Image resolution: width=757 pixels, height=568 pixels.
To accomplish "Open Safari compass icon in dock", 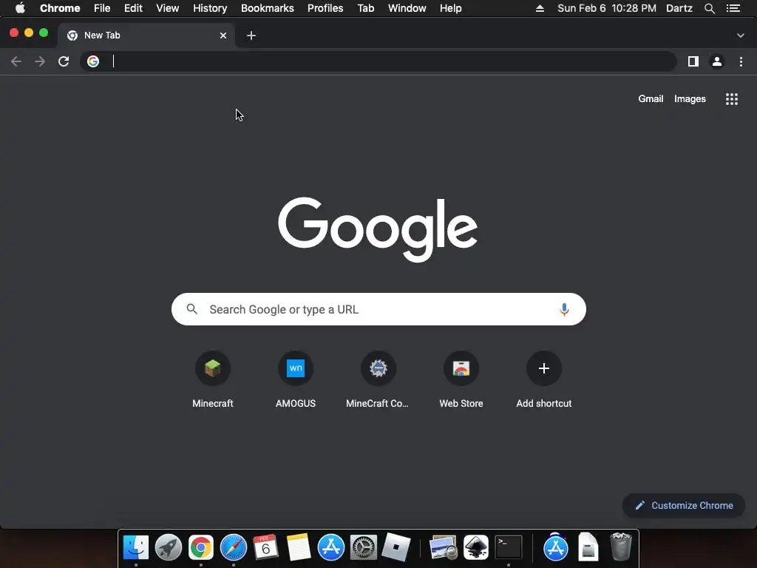I will (233, 547).
